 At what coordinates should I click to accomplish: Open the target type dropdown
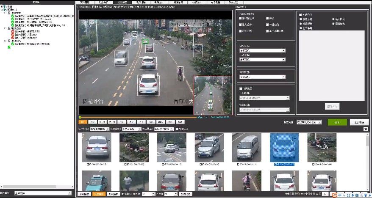pyautogui.click(x=262, y=77)
